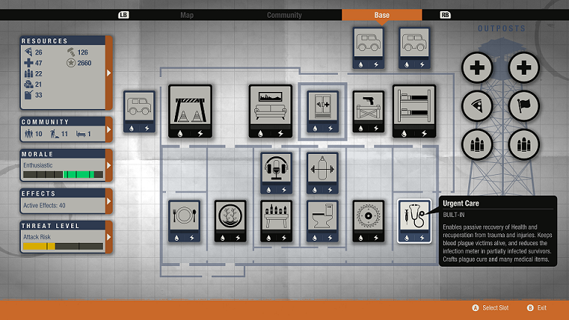Screen dimensions: 569x320
Task: Select the Urgent Care facility slot
Action: pyautogui.click(x=414, y=221)
